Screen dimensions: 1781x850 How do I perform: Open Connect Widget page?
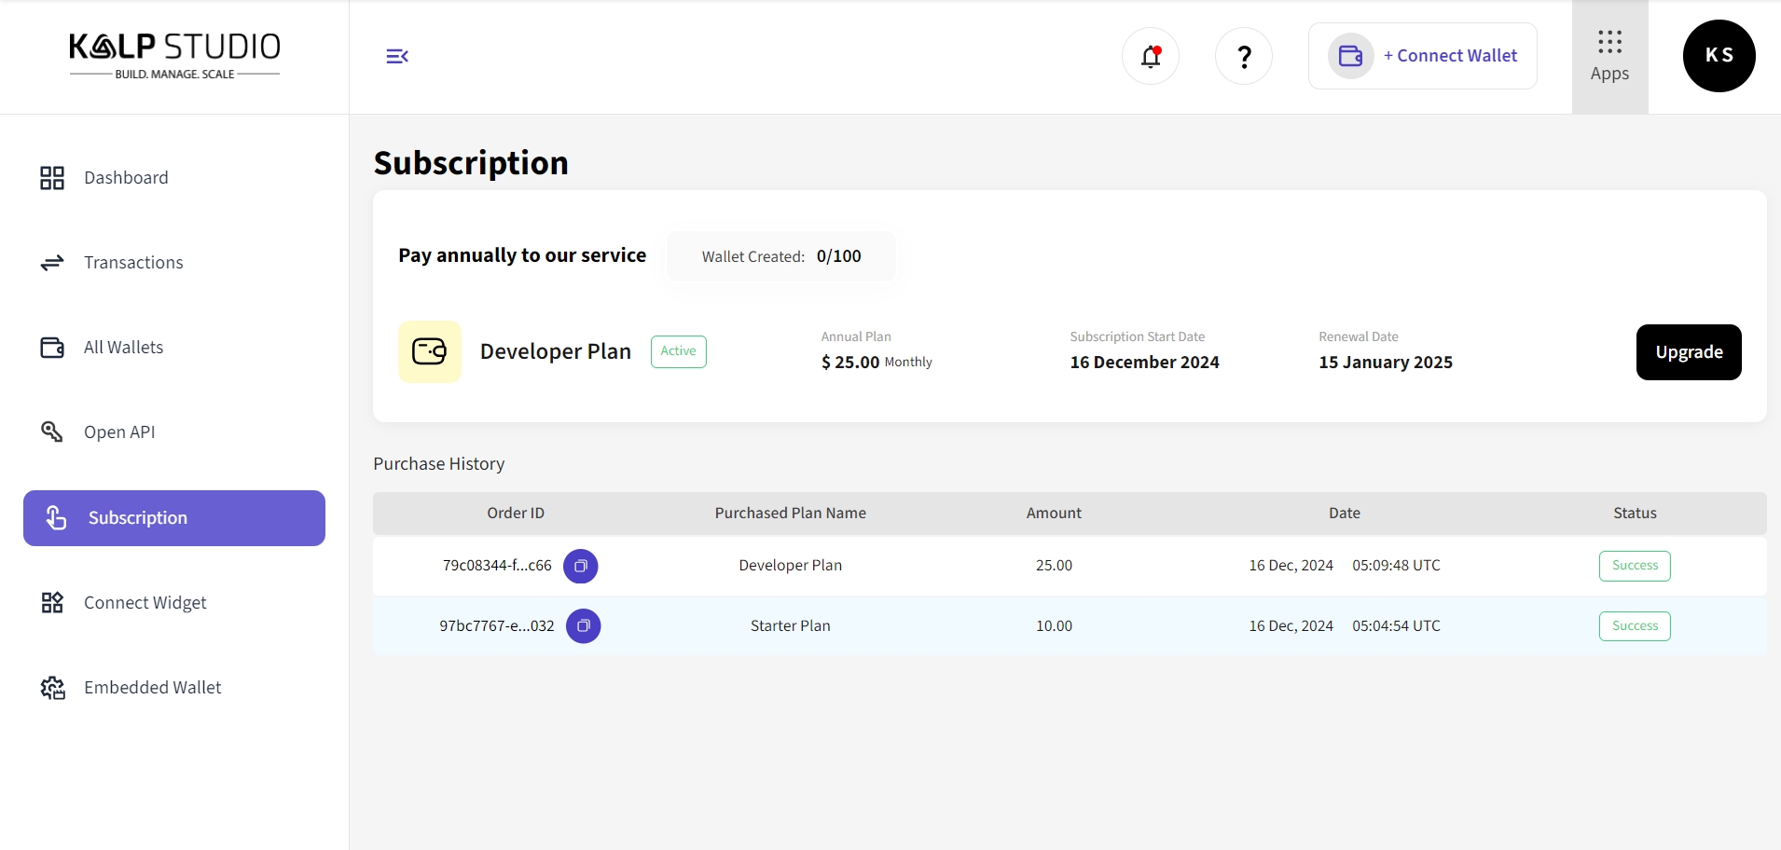(145, 603)
